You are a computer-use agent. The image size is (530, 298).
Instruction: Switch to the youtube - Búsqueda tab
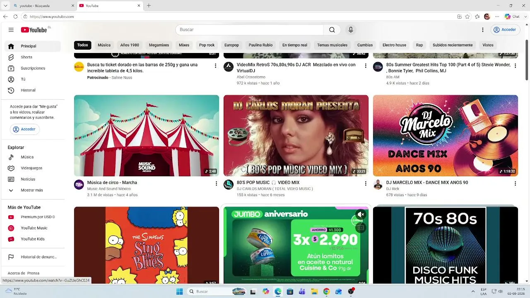point(43,6)
